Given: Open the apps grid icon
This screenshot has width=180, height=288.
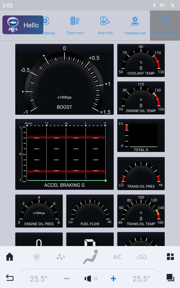Looking at the screenshot, I should click(x=170, y=256).
